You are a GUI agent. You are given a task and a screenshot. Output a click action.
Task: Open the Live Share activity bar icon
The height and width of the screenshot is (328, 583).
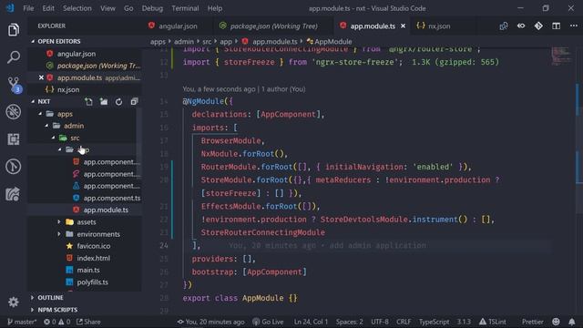pyautogui.click(x=13, y=194)
